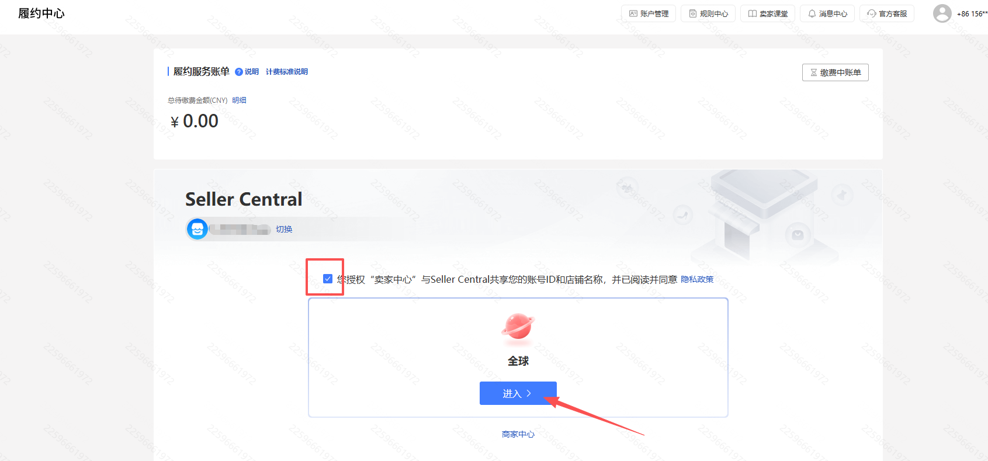Screen dimensions: 988x461
Task: Open 规则中心 in the top bar
Action: [708, 13]
